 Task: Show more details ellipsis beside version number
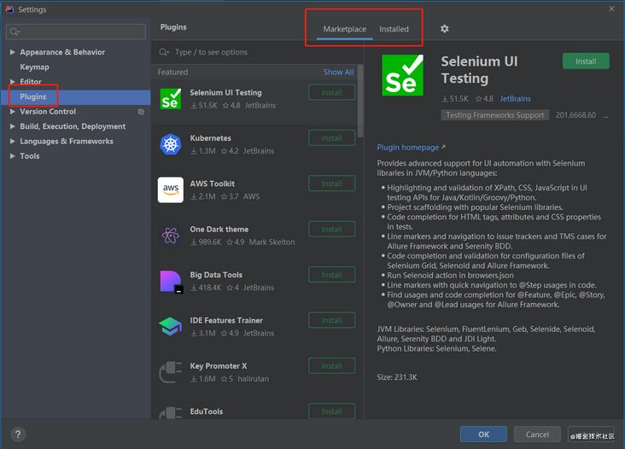click(605, 116)
